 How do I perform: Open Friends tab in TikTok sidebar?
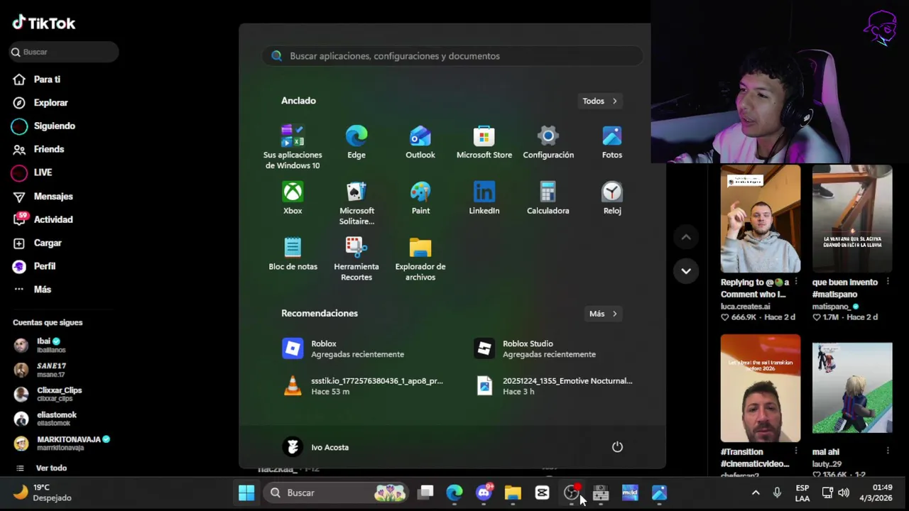click(39, 149)
